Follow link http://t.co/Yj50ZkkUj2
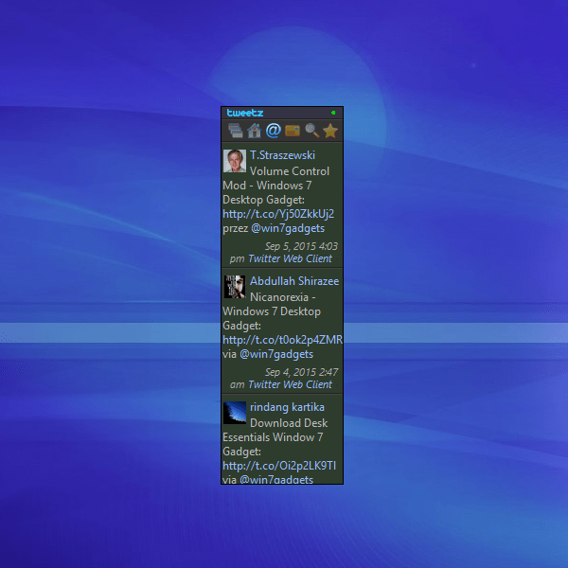Screen dimensions: 568x568 click(x=278, y=214)
